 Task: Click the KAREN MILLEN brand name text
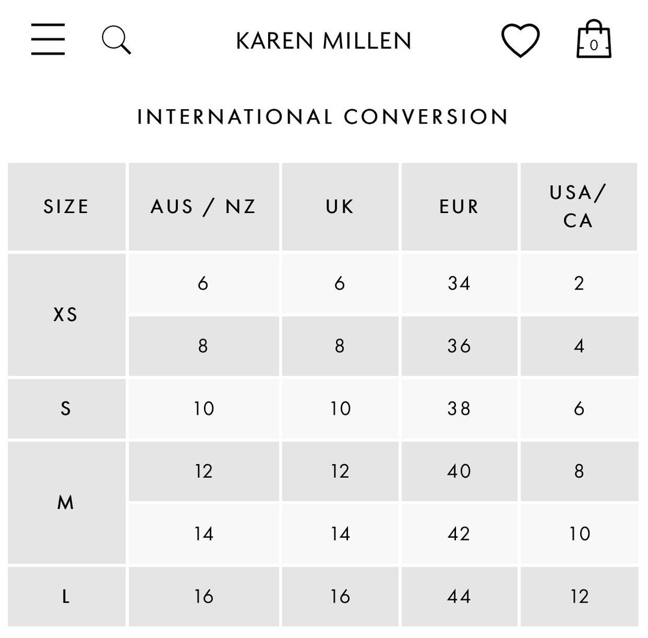pos(323,41)
